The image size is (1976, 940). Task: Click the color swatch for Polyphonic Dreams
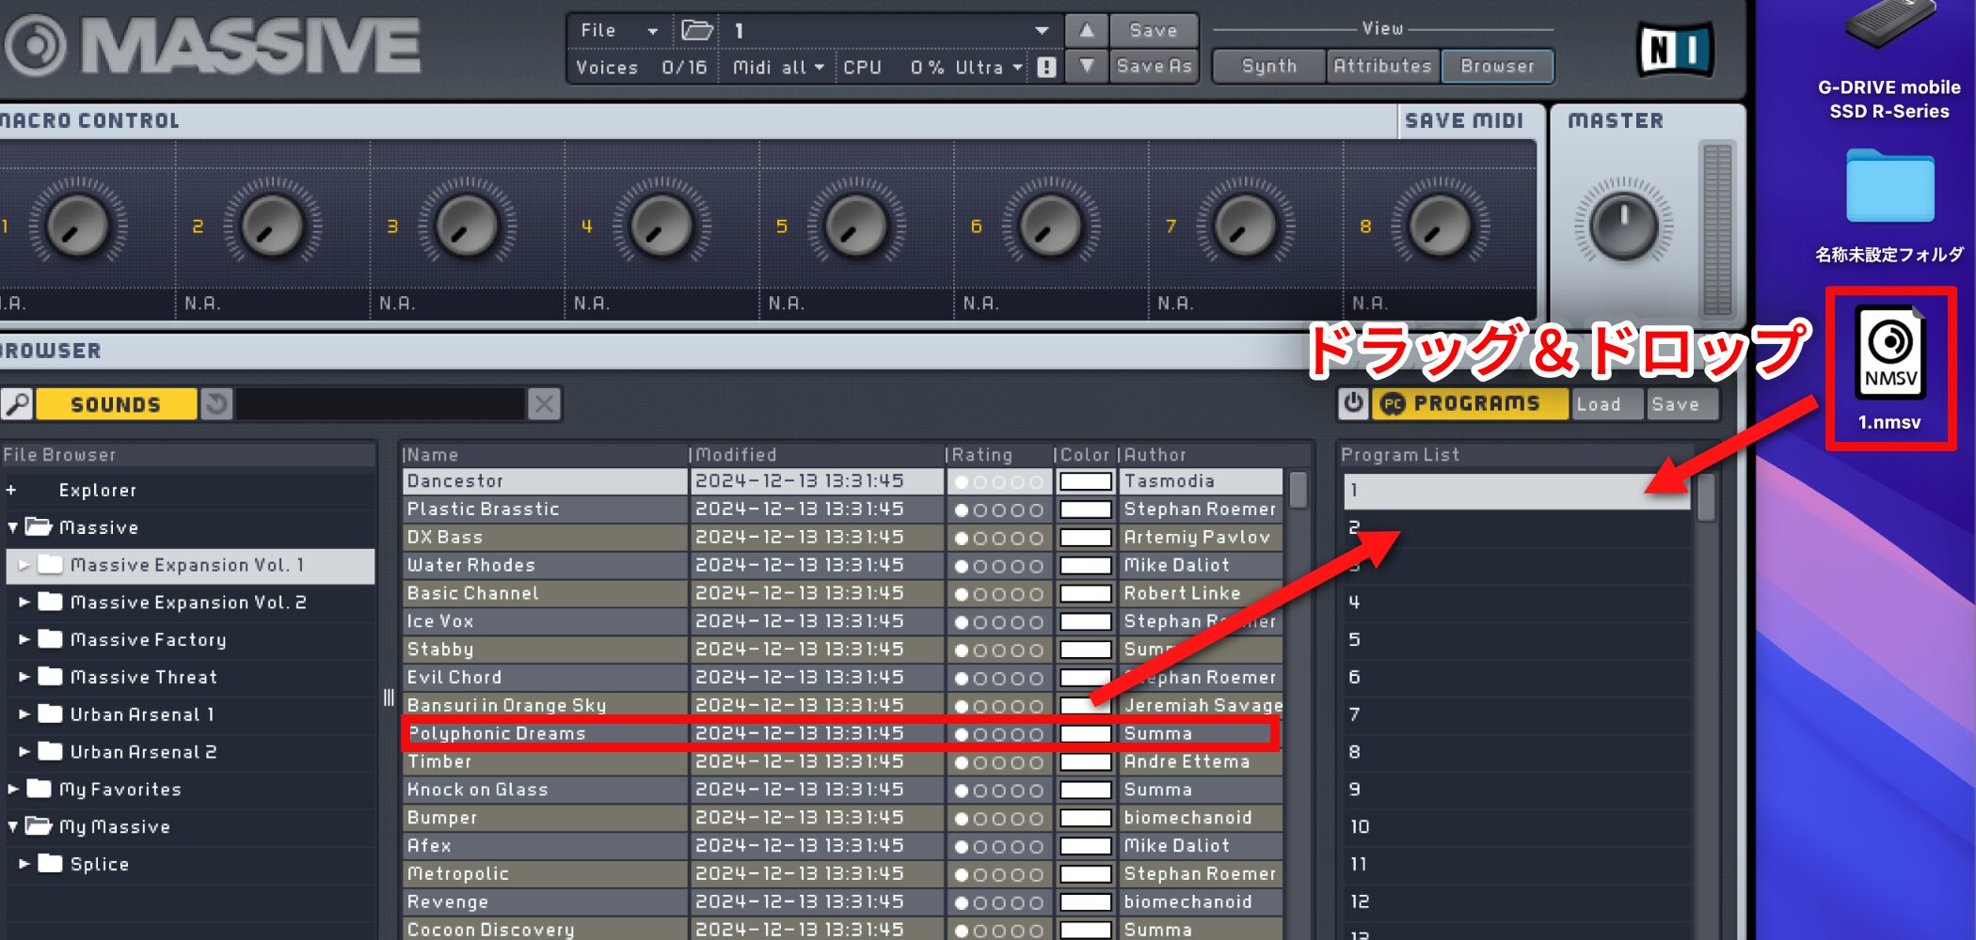coord(1084,733)
